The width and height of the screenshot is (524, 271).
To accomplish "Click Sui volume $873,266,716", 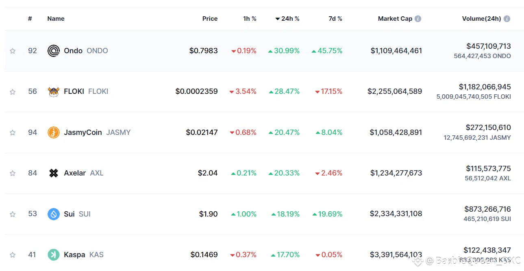I will pos(488,209).
